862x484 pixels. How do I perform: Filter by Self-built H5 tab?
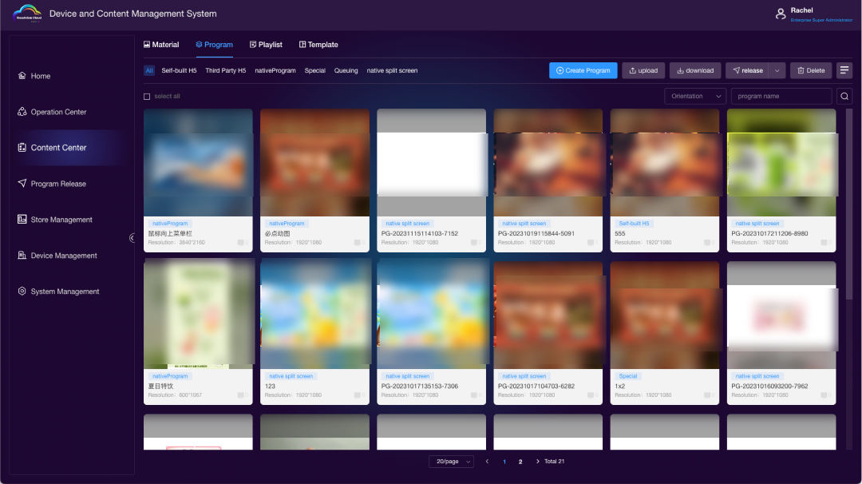[180, 70]
